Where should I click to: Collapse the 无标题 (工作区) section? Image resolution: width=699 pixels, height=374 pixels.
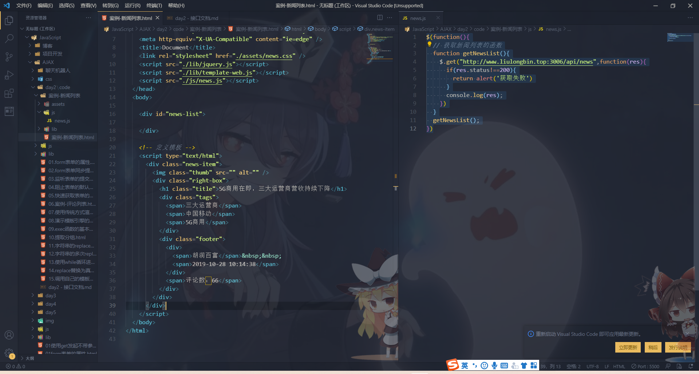tap(58, 29)
